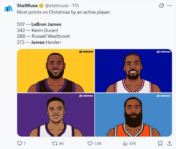The height and width of the screenshot is (149, 176).
Task: Click the reply speech bubble icon
Action: pyautogui.click(x=20, y=144)
